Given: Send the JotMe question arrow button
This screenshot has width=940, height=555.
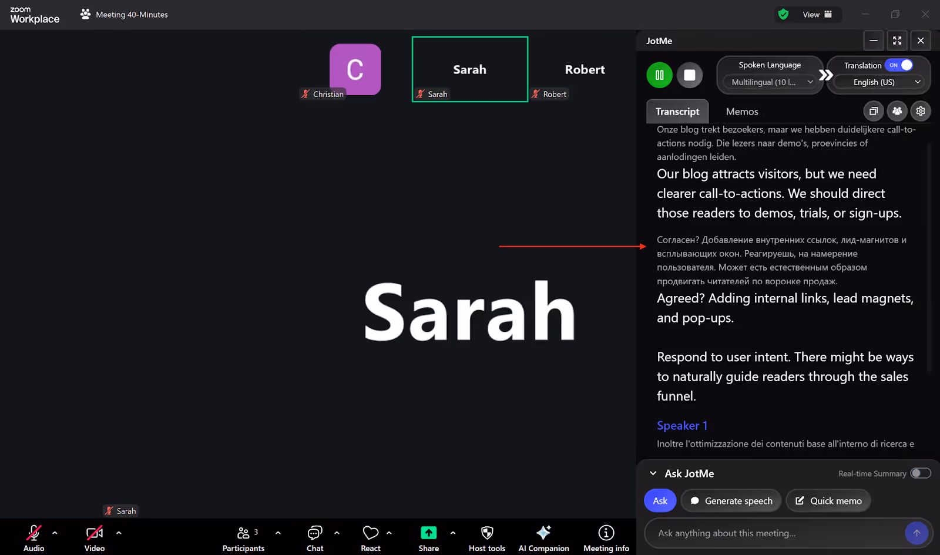Looking at the screenshot, I should (916, 533).
